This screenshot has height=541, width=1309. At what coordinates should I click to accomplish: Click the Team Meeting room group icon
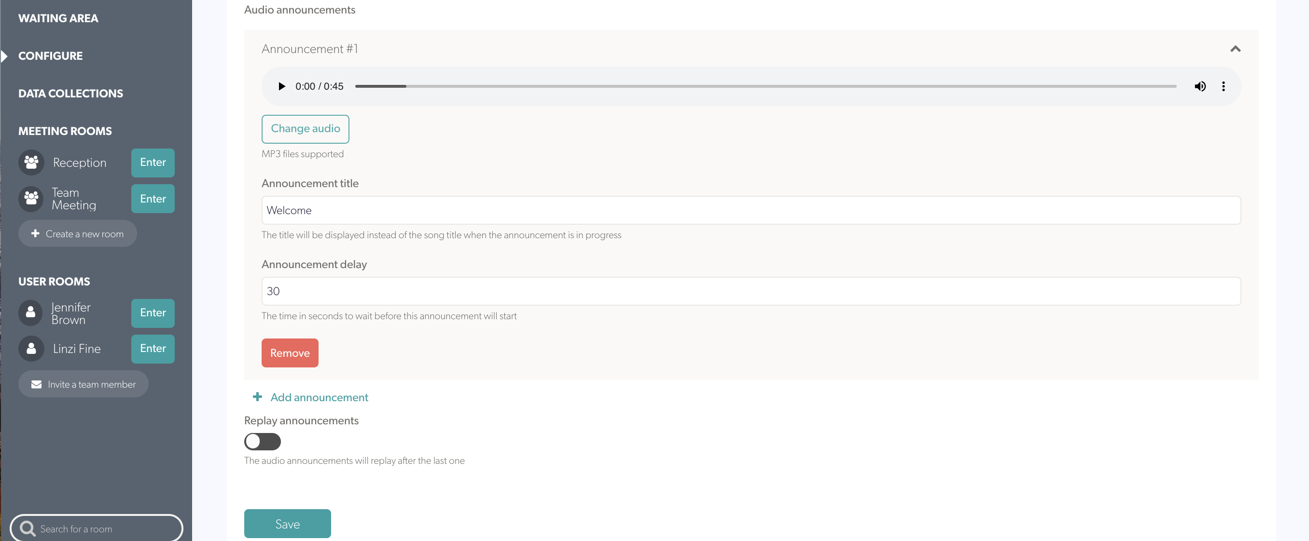[31, 199]
